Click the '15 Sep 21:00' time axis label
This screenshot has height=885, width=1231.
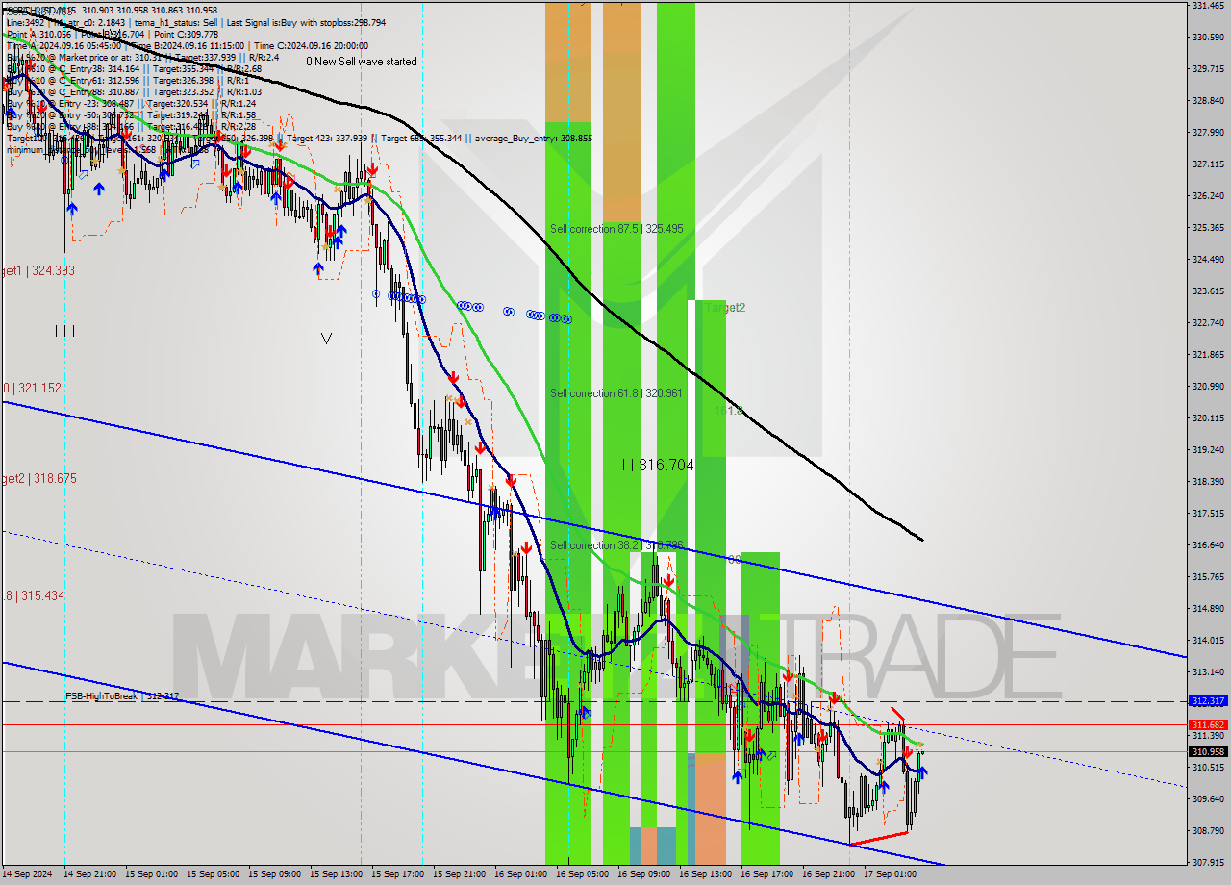pos(460,875)
